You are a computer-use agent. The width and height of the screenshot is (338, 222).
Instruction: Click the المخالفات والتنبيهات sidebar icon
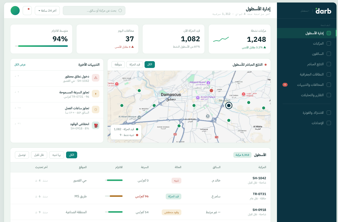(329, 85)
